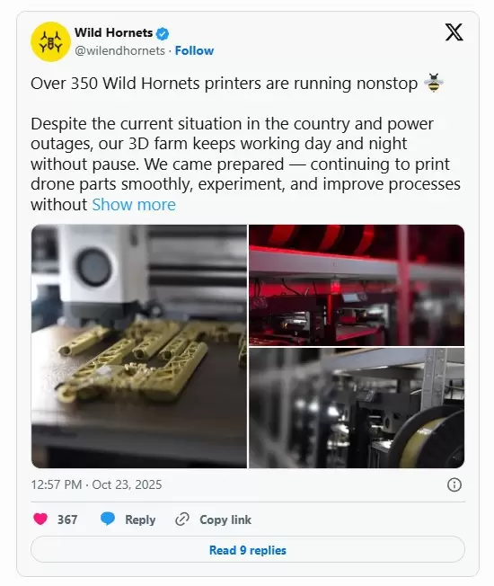Click the blue reply bubble icon
This screenshot has width=494, height=586.
108,519
